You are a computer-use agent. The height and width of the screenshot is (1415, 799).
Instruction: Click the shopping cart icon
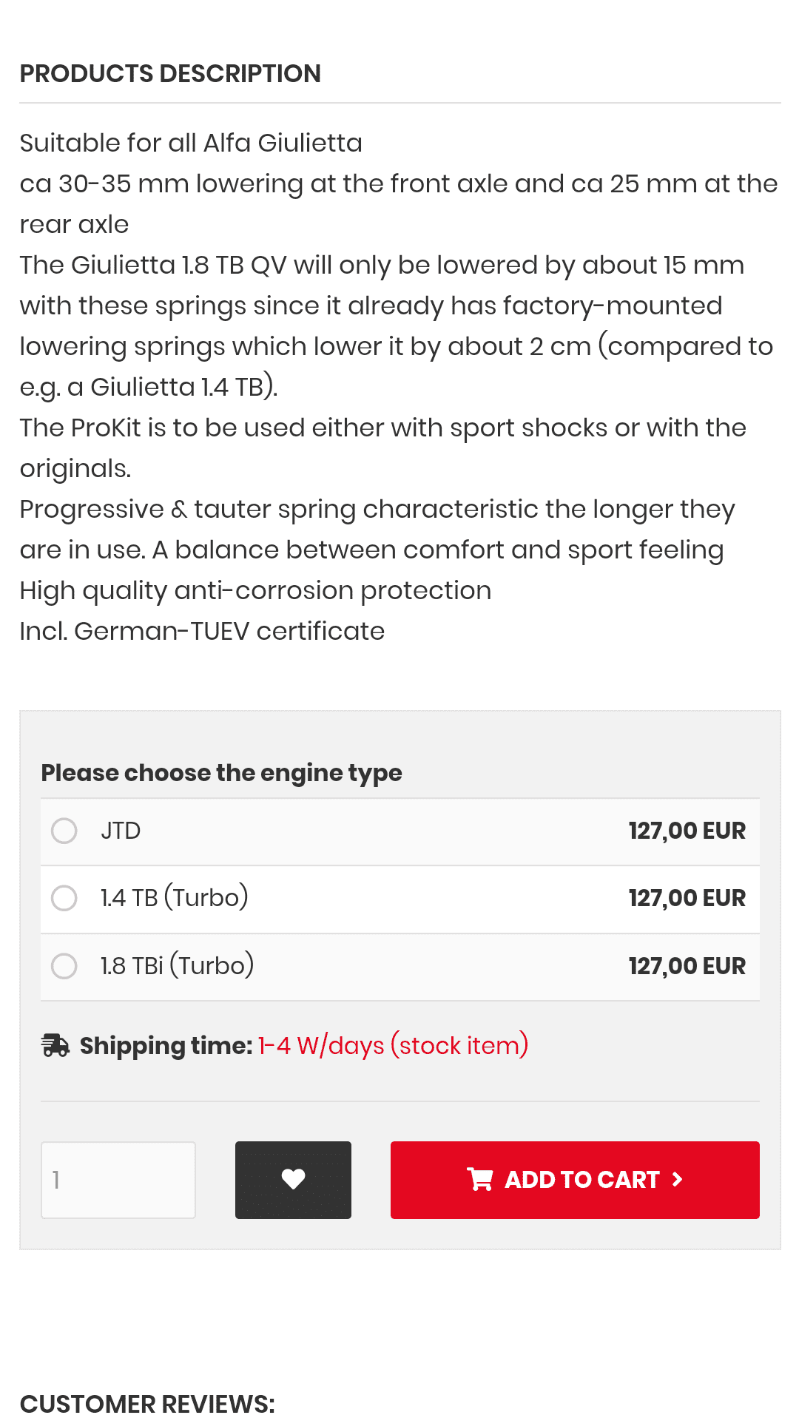point(480,1180)
